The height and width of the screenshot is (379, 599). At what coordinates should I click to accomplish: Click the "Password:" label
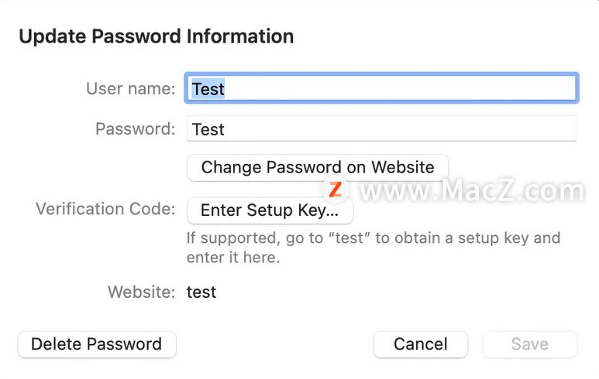(136, 129)
